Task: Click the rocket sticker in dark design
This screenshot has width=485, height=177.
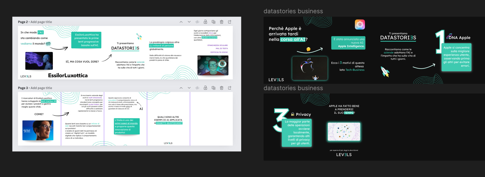Action: click(385, 72)
